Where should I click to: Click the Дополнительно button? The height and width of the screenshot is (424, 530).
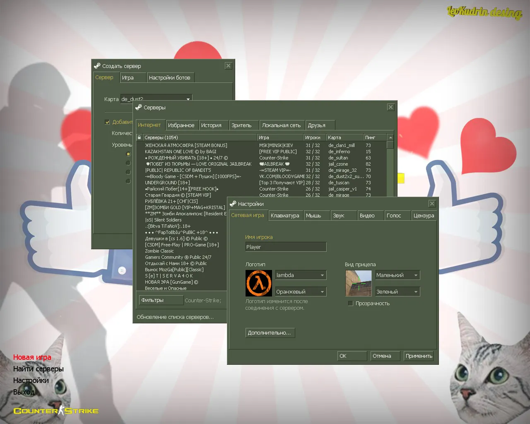(270, 332)
